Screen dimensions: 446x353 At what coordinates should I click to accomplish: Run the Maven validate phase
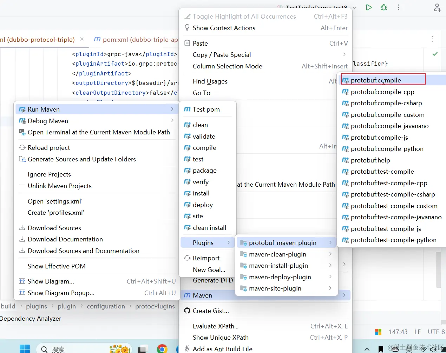pyautogui.click(x=208, y=136)
